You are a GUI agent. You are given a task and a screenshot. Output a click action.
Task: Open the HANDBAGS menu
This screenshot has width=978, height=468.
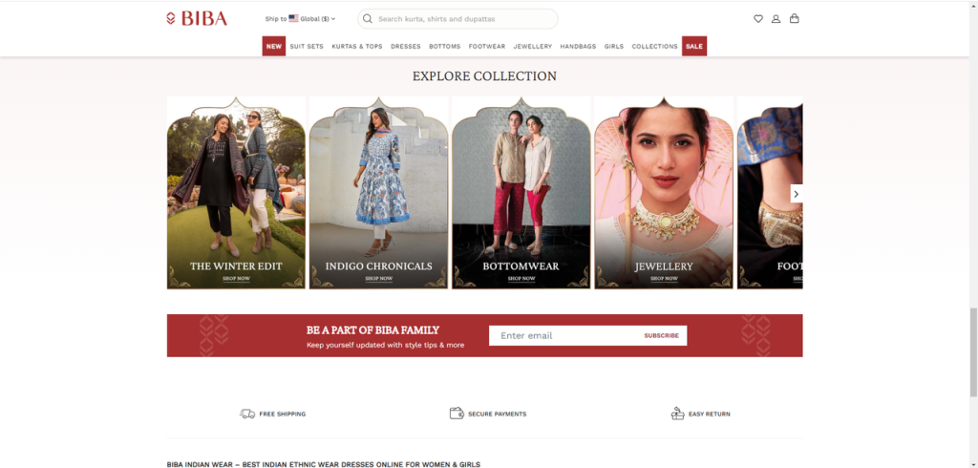pos(578,46)
